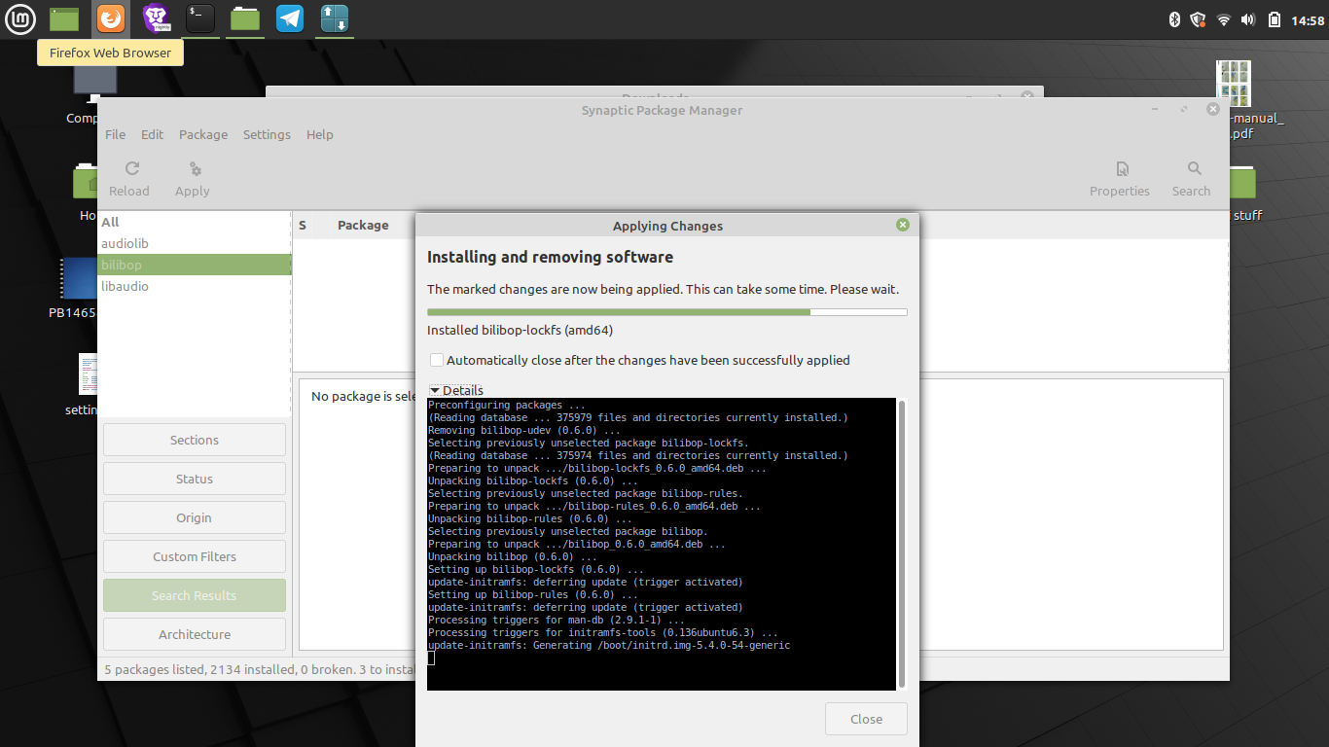Click the Search magnifier icon
1329x747 pixels.
point(1194,169)
